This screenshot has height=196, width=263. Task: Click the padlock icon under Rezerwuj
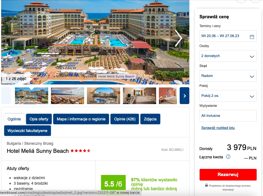coord(207,185)
